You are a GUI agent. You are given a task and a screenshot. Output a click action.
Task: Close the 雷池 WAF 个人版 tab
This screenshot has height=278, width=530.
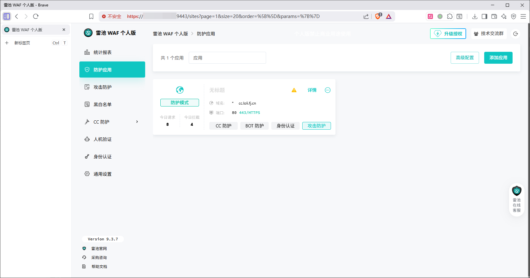click(x=64, y=30)
